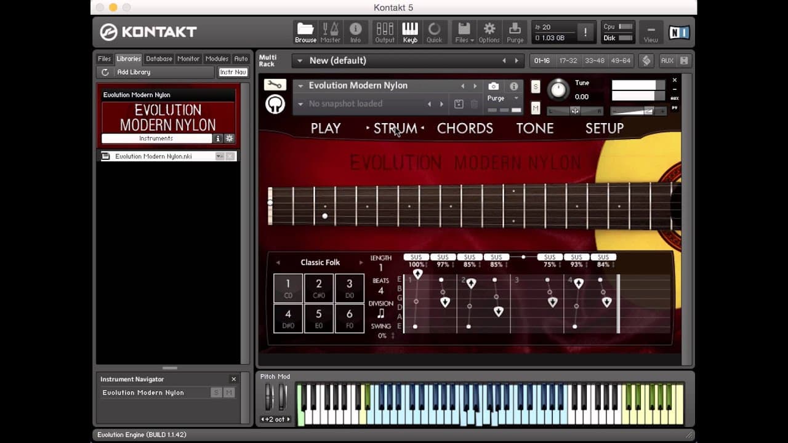Open the library settings gear button
The height and width of the screenshot is (443, 788).
click(x=230, y=138)
